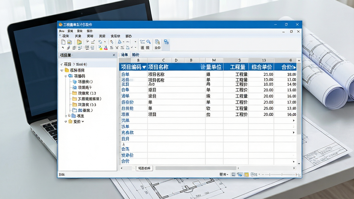354x199 pixels.
Task: Click the orange arrow toolbar icon
Action: tap(112, 42)
